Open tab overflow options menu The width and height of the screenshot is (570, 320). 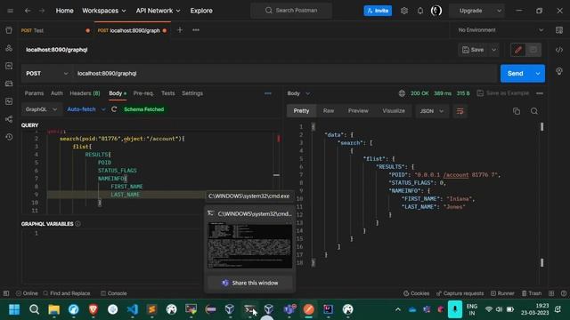196,30
